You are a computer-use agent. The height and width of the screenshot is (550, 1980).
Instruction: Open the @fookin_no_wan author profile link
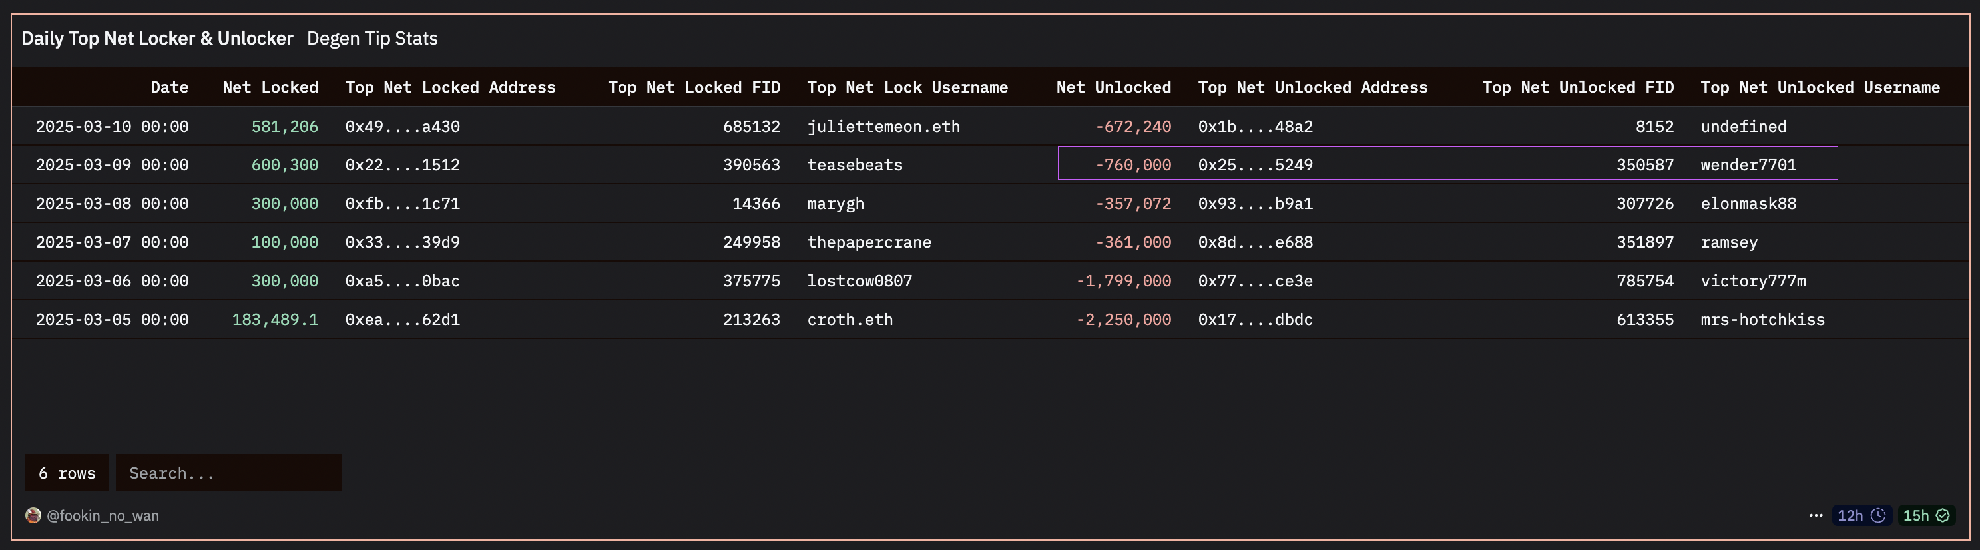[x=103, y=515]
